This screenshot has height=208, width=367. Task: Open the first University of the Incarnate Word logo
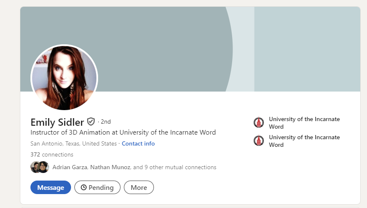[x=259, y=122]
